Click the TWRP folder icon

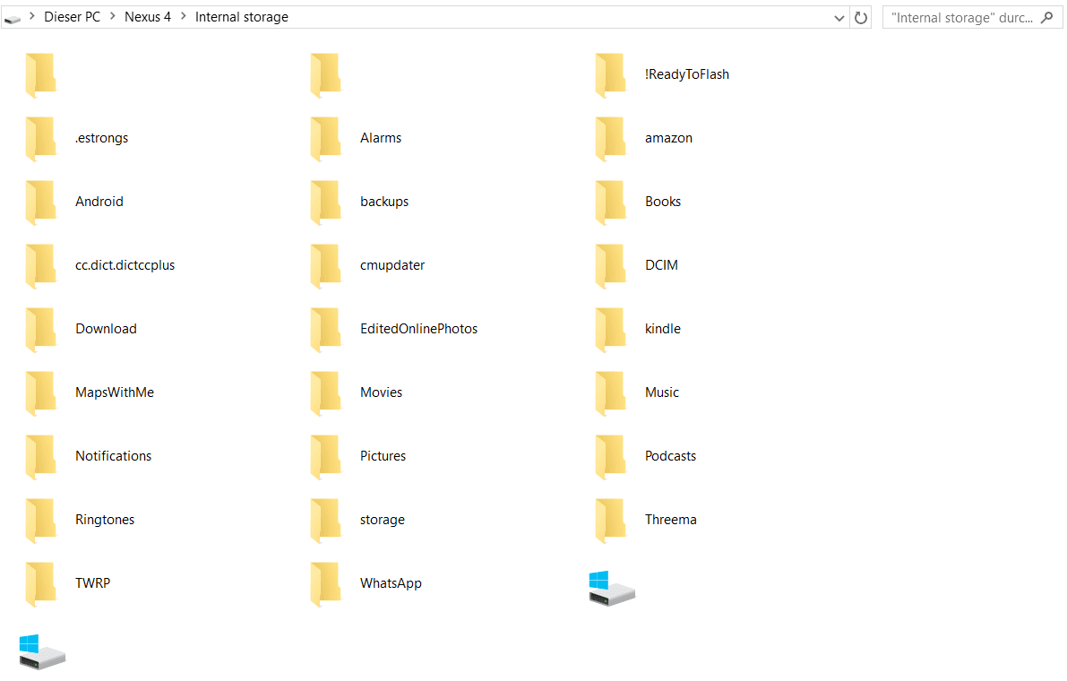[41, 584]
